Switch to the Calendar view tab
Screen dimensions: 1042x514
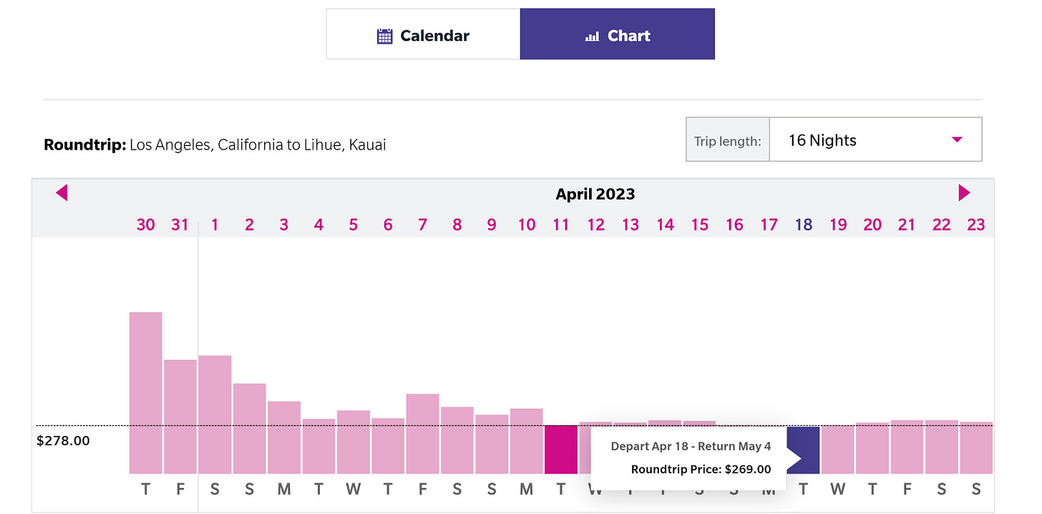[424, 34]
